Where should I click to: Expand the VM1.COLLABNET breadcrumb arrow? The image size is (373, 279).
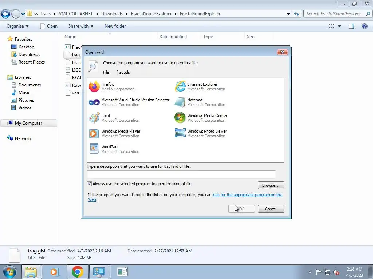pyautogui.click(x=97, y=14)
